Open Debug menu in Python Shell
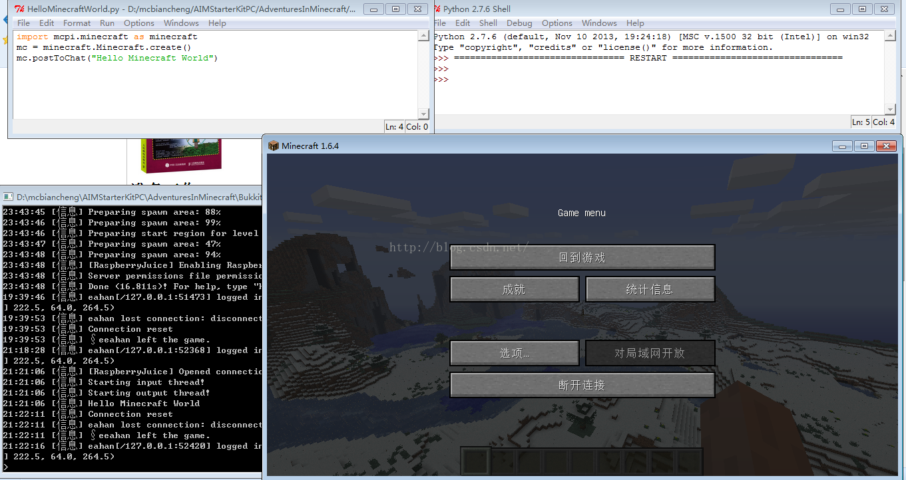This screenshot has width=906, height=480. pyautogui.click(x=519, y=23)
